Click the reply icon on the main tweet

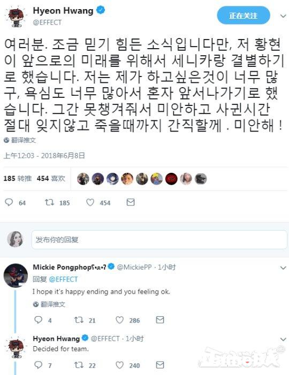click(9, 202)
